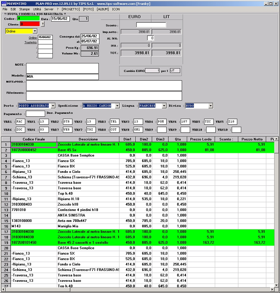The width and height of the screenshot is (280, 293).
Task: Click the NOTE text area
Action: click(62, 68)
